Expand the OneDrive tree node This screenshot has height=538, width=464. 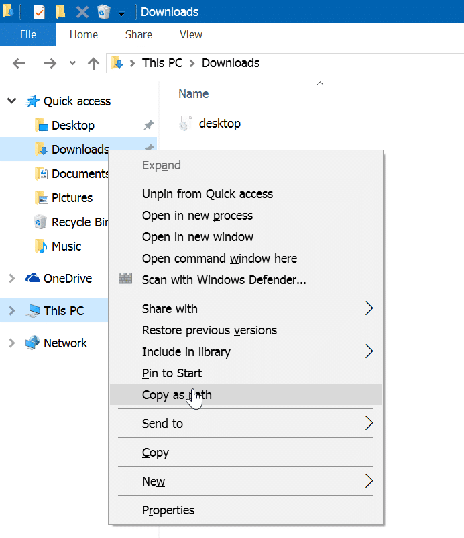[12, 278]
